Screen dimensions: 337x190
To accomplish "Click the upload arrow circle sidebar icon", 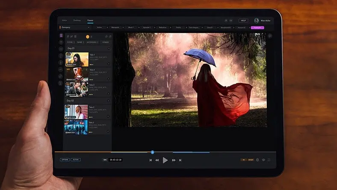I will point(61,42).
